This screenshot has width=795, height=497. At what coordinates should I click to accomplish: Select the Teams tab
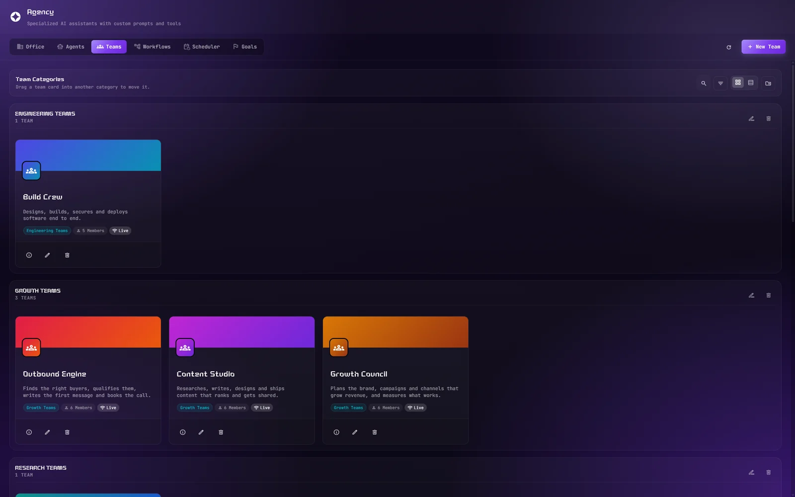109,47
